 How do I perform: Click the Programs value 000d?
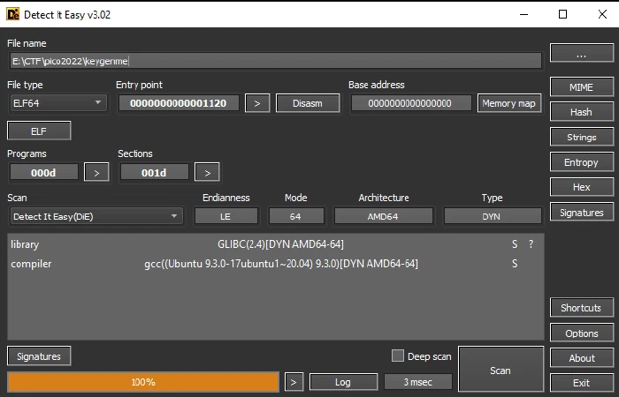(44, 173)
